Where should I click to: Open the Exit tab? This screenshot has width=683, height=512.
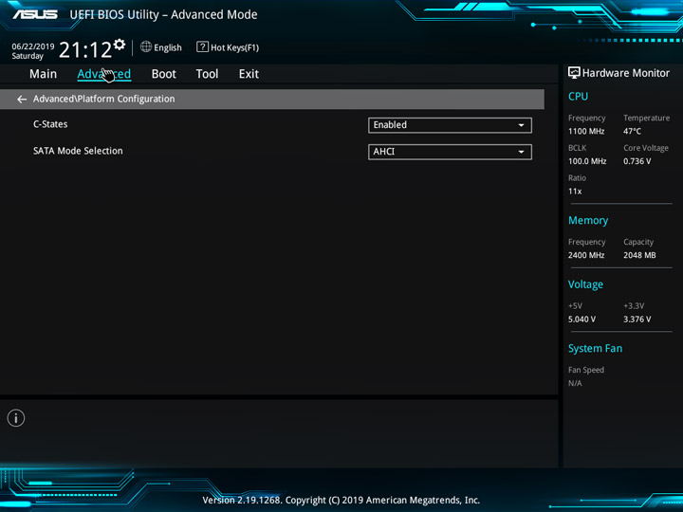pos(249,74)
